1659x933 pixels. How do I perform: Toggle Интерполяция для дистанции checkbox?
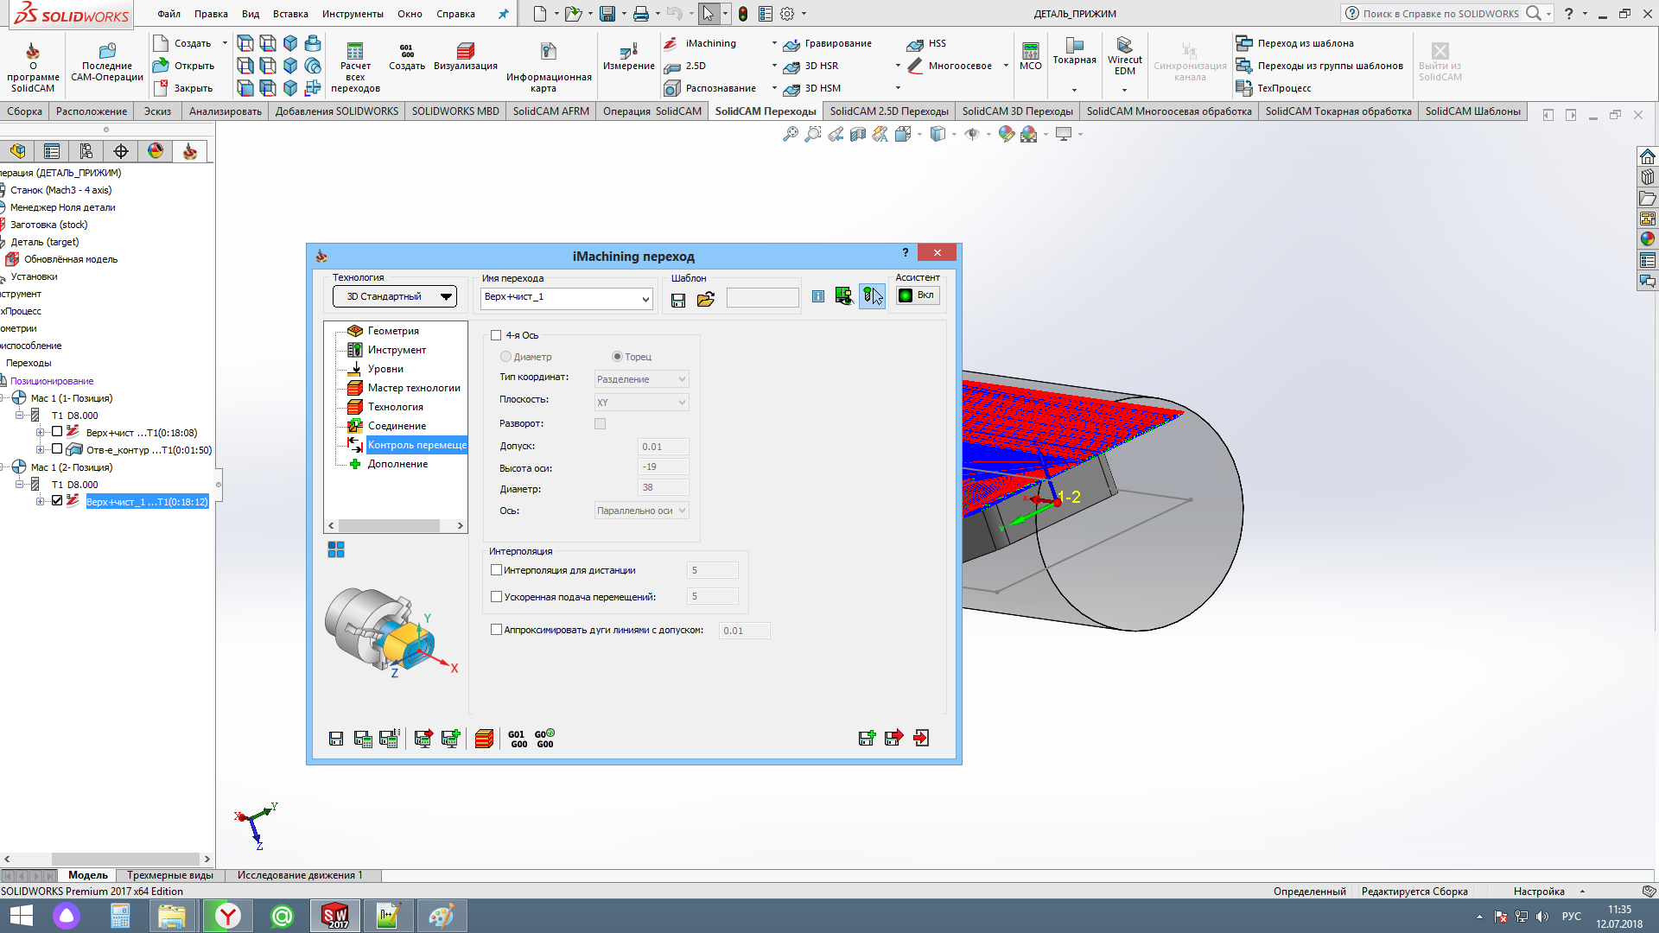(x=496, y=570)
